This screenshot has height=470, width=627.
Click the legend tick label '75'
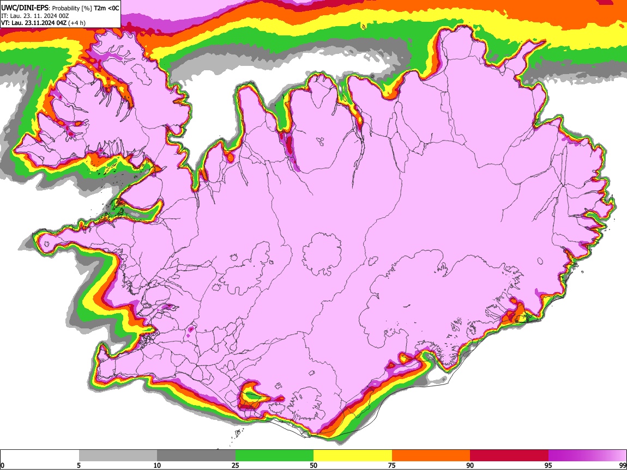click(392, 465)
